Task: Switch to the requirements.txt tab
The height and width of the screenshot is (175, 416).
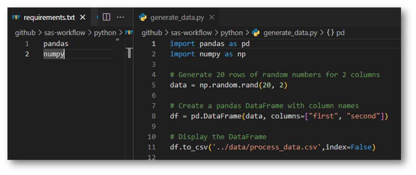Action: pos(49,17)
